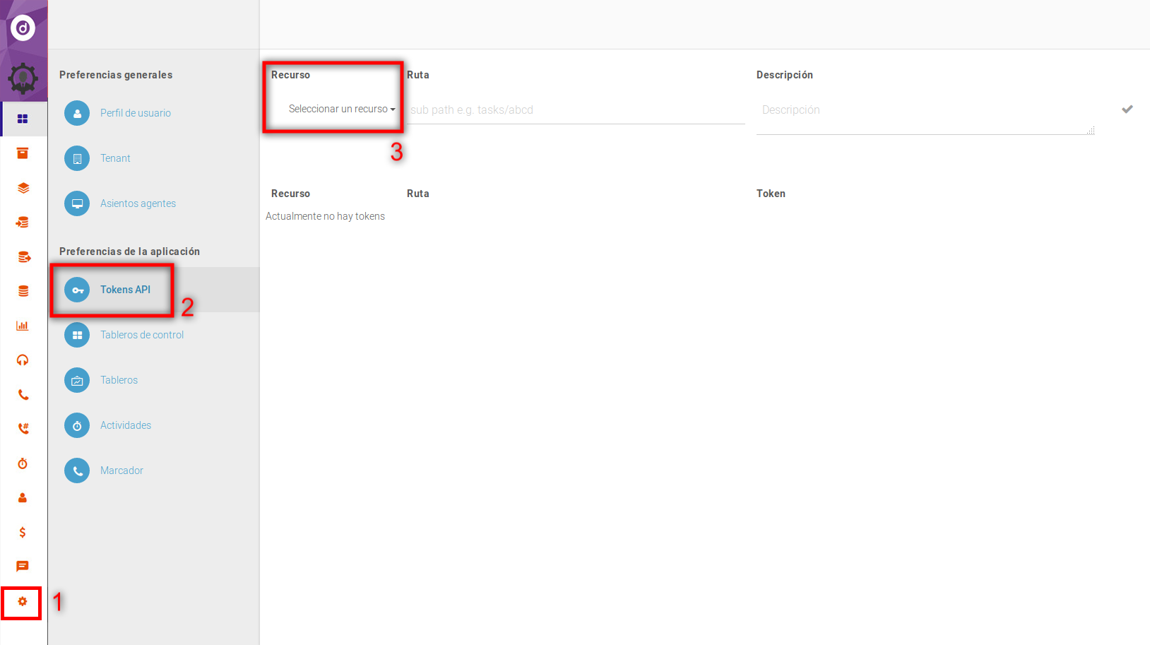1150x645 pixels.
Task: Click the Ruta sub path input field
Action: 575,110
